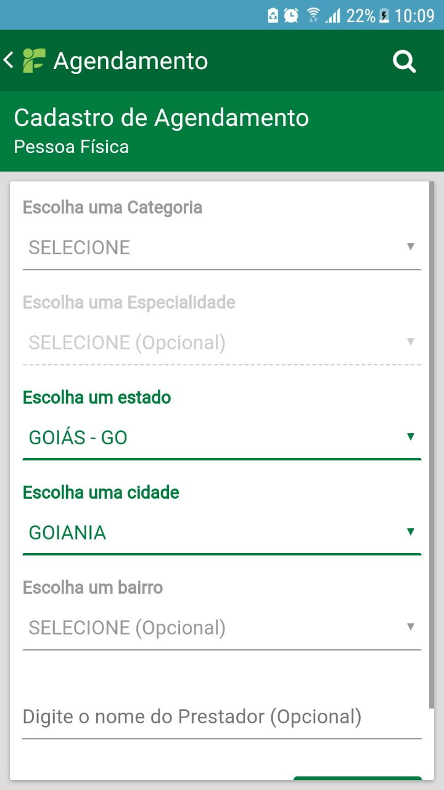This screenshot has height=790, width=444.
Task: Tap the back arrow icon
Action: pyautogui.click(x=9, y=60)
